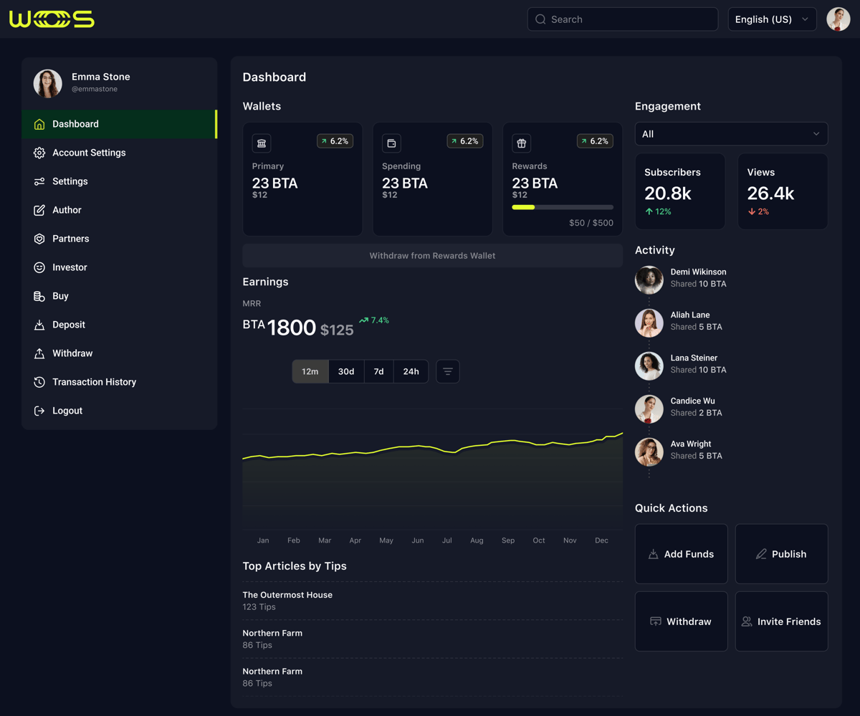Click Candice Wu's avatar
The image size is (860, 716).
[649, 409]
